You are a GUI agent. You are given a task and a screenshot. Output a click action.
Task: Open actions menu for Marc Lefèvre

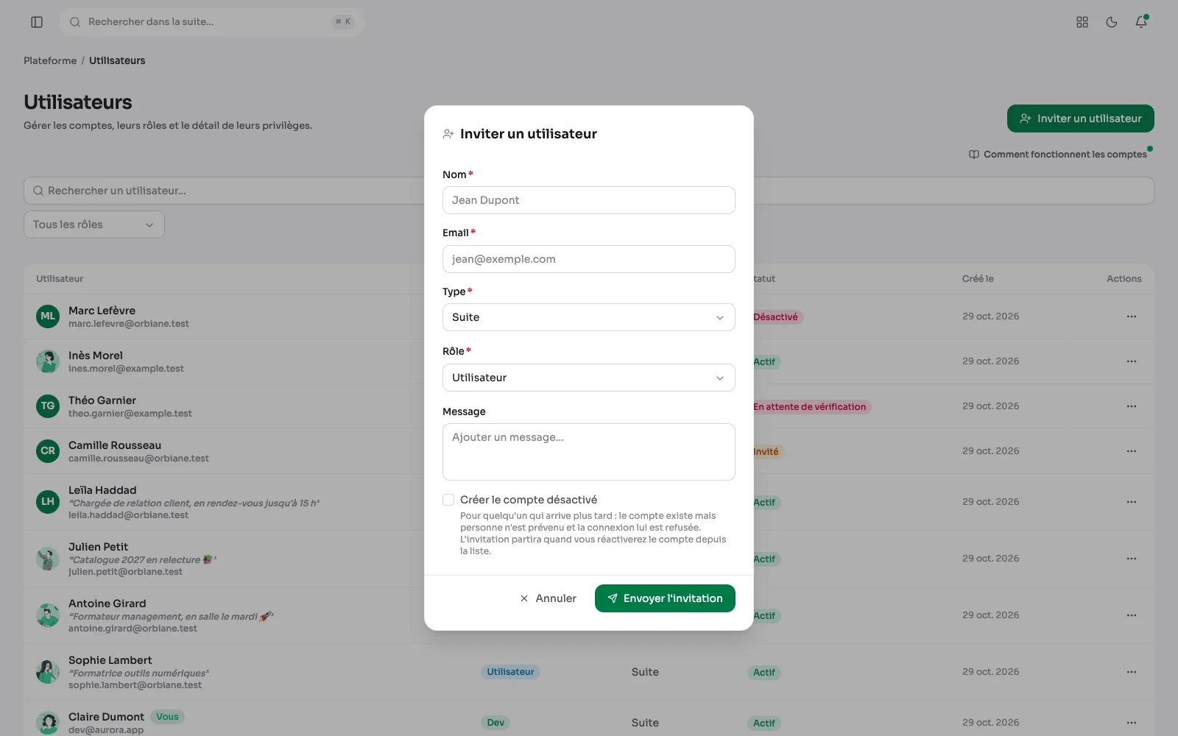(1132, 316)
